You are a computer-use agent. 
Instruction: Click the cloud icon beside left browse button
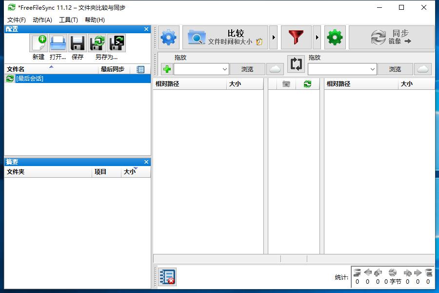(x=275, y=69)
